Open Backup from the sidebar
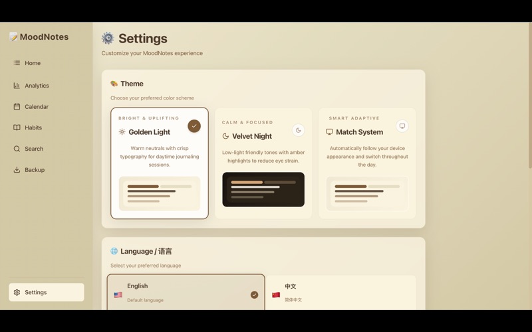This screenshot has width=532, height=332. [47, 170]
